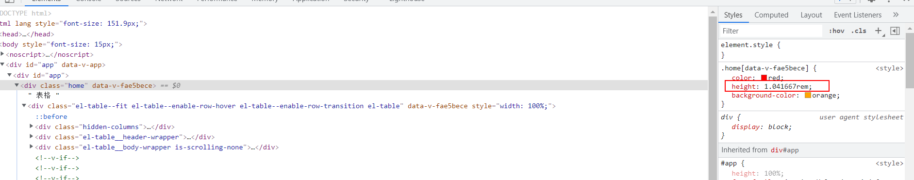Viewport: 914px width, 180px height.
Task: Toggle the .cls class editor
Action: pos(859,31)
